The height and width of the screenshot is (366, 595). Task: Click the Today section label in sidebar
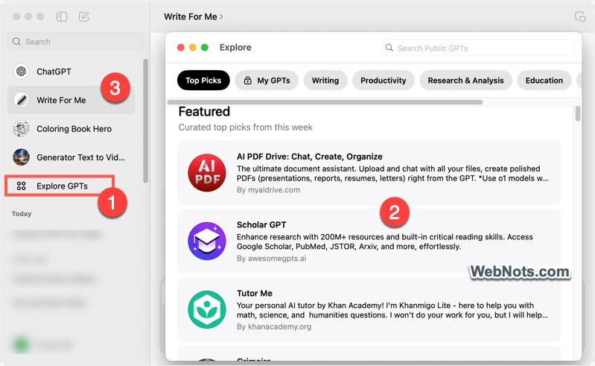click(x=22, y=214)
